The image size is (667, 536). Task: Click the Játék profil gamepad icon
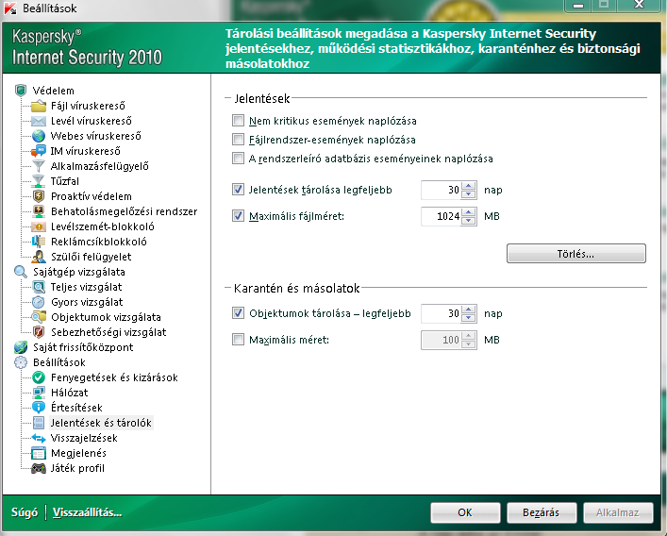(39, 468)
